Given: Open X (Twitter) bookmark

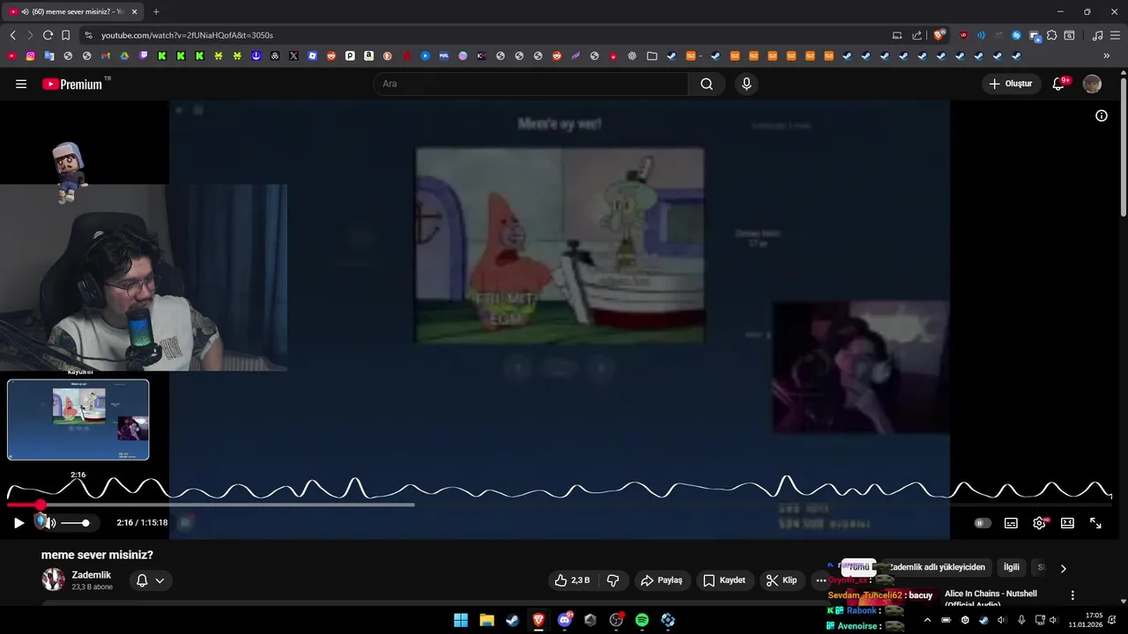Looking at the screenshot, I should (293, 55).
